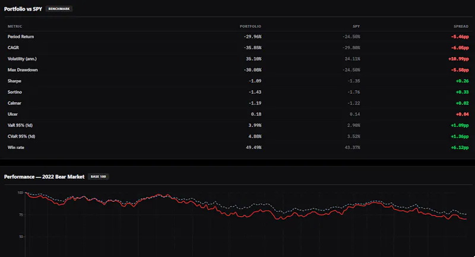Viewport: 475px width, 257px height.
Task: Click the 'Sortino' metric label
Action: coord(14,92)
